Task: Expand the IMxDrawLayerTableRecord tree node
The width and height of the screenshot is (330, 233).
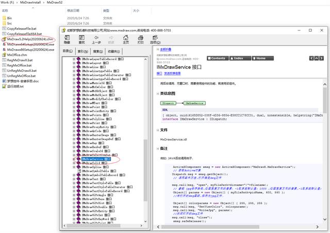Action: coord(74,59)
